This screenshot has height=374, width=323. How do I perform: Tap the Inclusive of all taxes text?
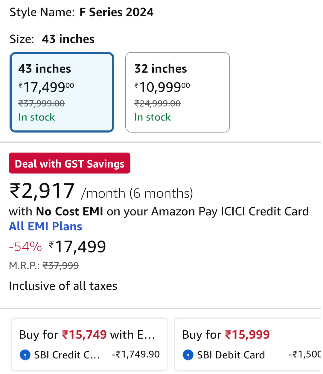pos(63,286)
